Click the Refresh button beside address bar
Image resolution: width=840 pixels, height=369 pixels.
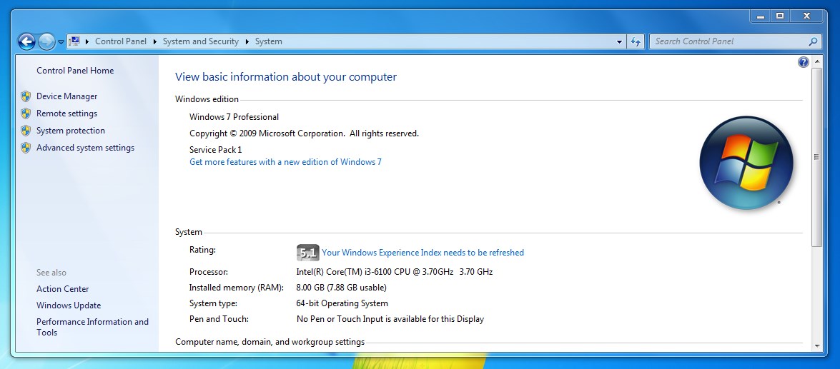coord(636,41)
